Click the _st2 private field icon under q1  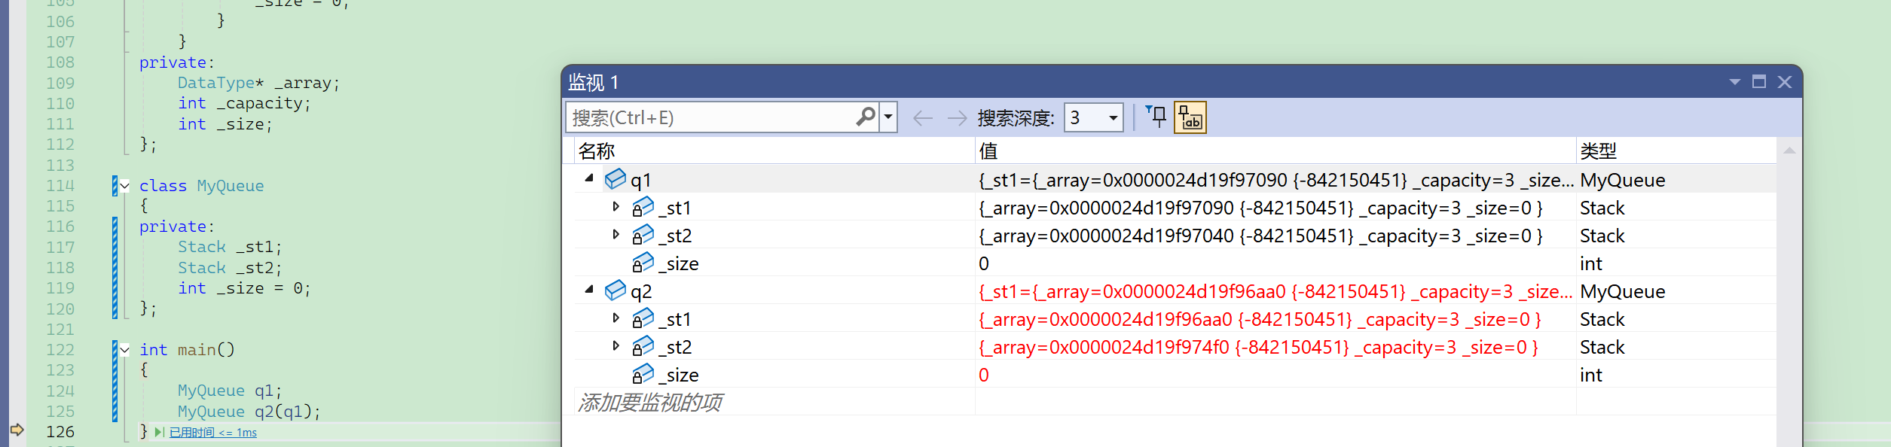click(643, 235)
